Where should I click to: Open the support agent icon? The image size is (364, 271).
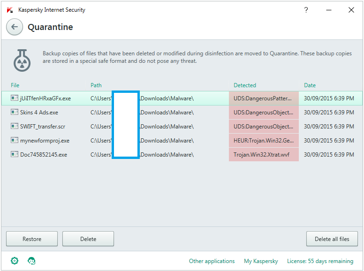(x=31, y=261)
